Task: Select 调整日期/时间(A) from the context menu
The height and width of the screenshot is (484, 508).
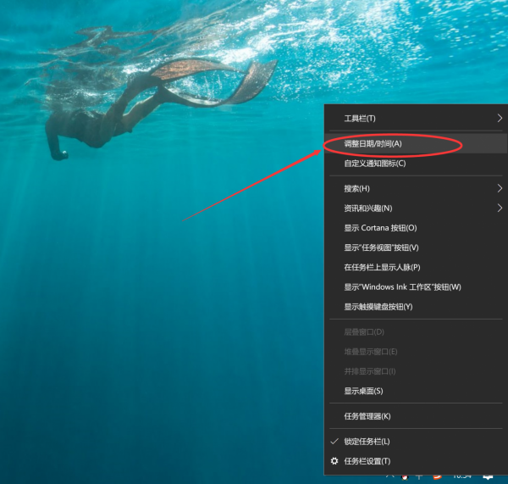Action: 416,144
